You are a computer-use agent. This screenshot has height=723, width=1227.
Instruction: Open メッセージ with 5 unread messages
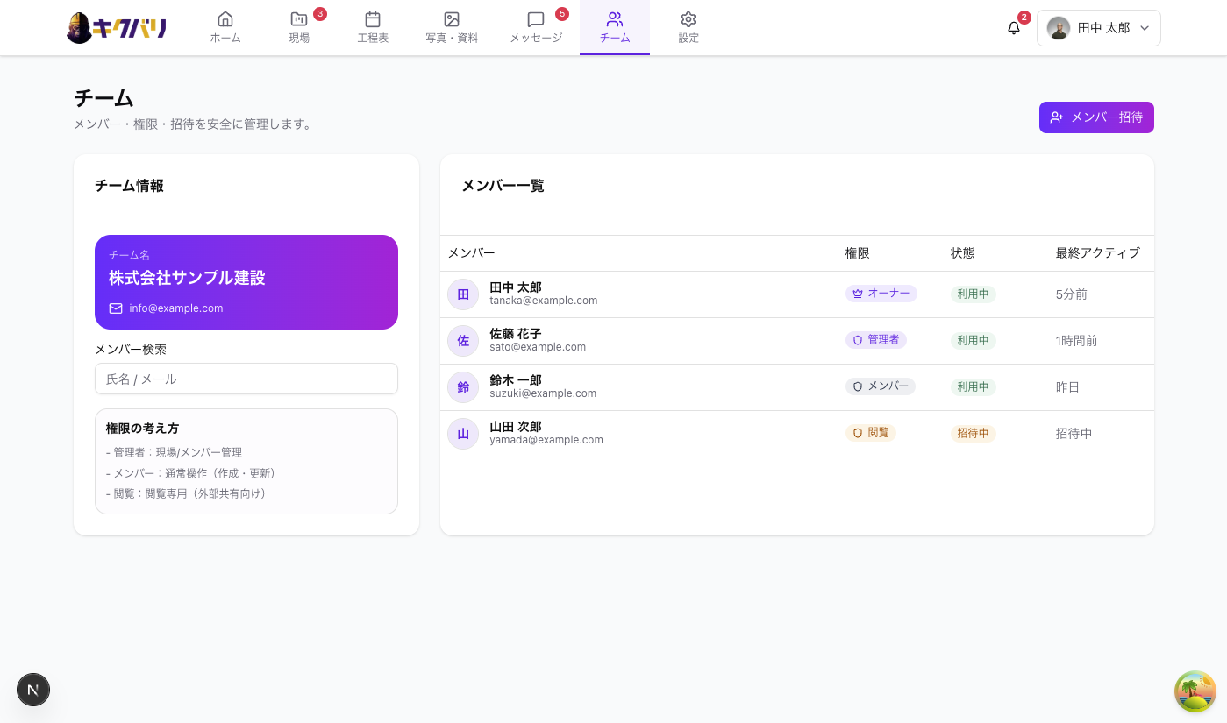click(x=535, y=27)
